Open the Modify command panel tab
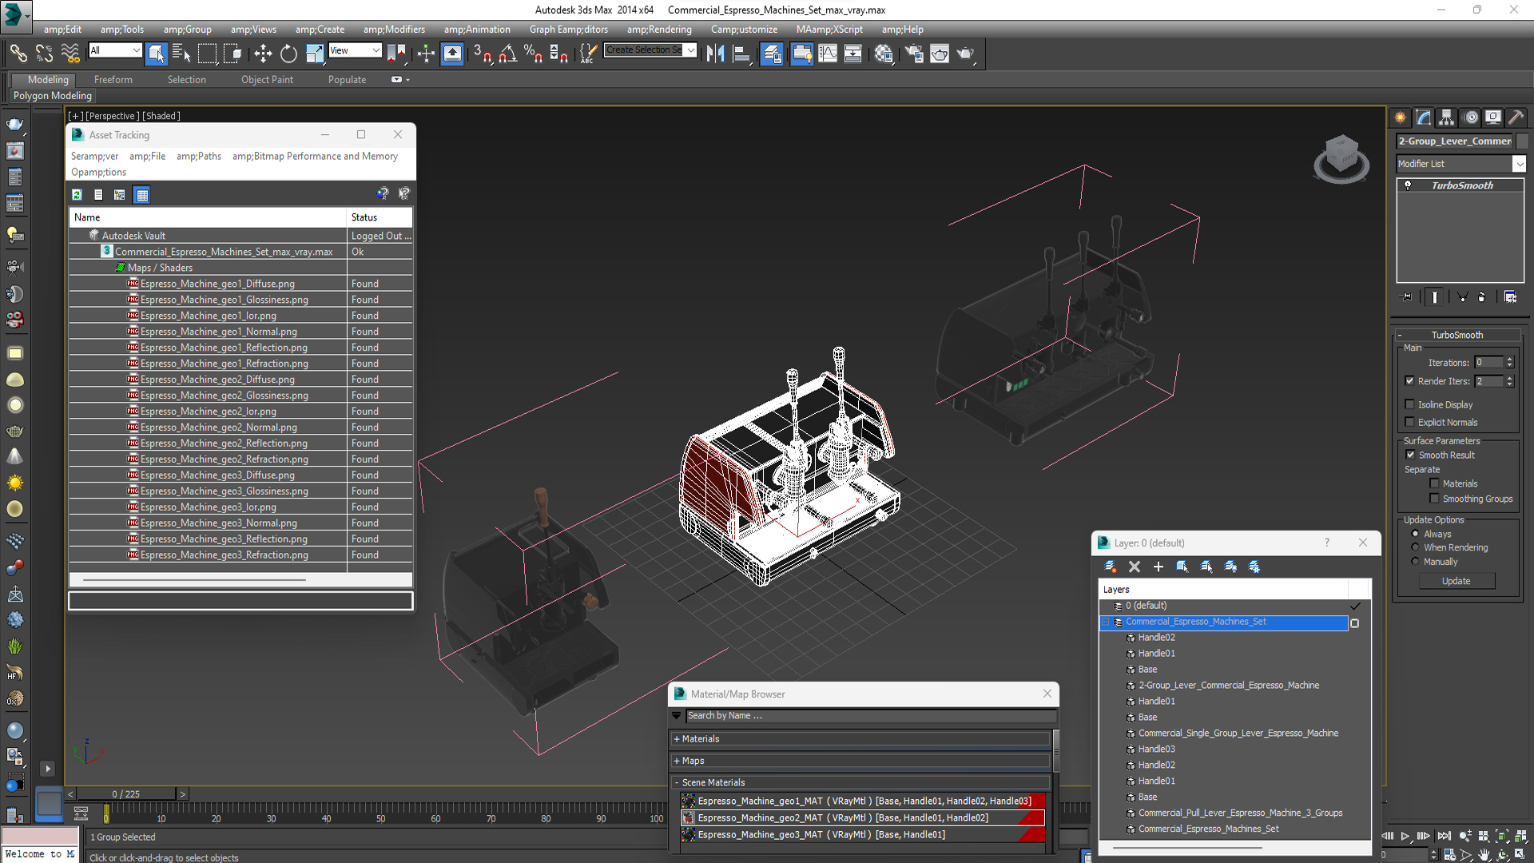This screenshot has height=863, width=1534. click(x=1424, y=117)
